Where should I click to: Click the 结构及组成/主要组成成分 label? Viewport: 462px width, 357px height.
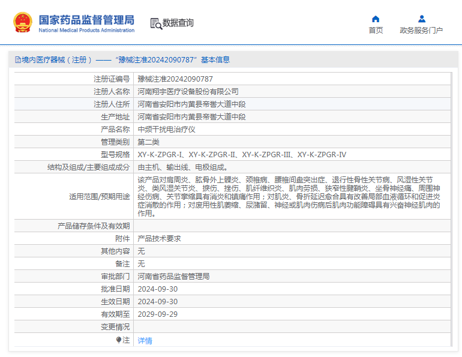88,167
